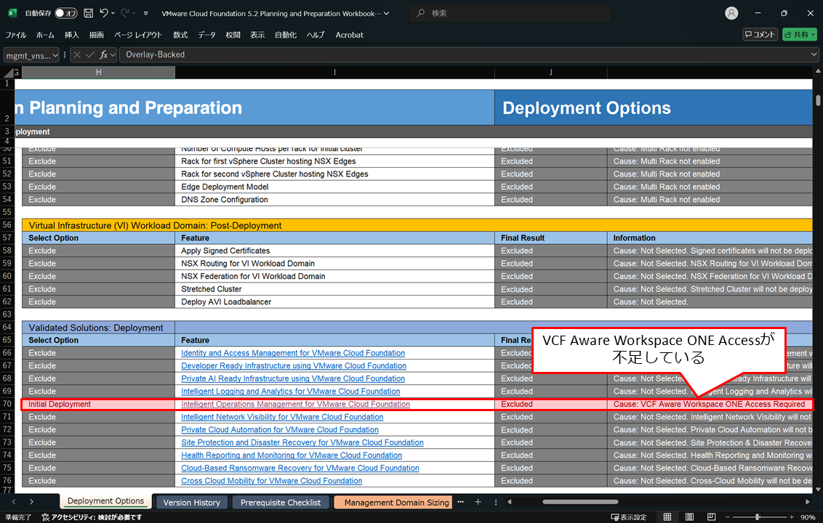The image size is (823, 523).
Task: Select column J header
Action: click(550, 73)
